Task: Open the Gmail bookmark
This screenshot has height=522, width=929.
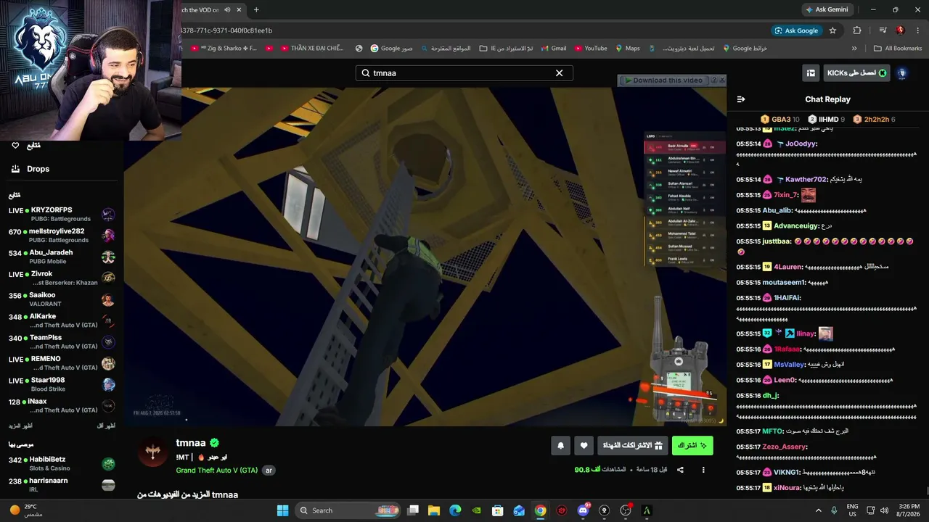Action: pos(554,49)
